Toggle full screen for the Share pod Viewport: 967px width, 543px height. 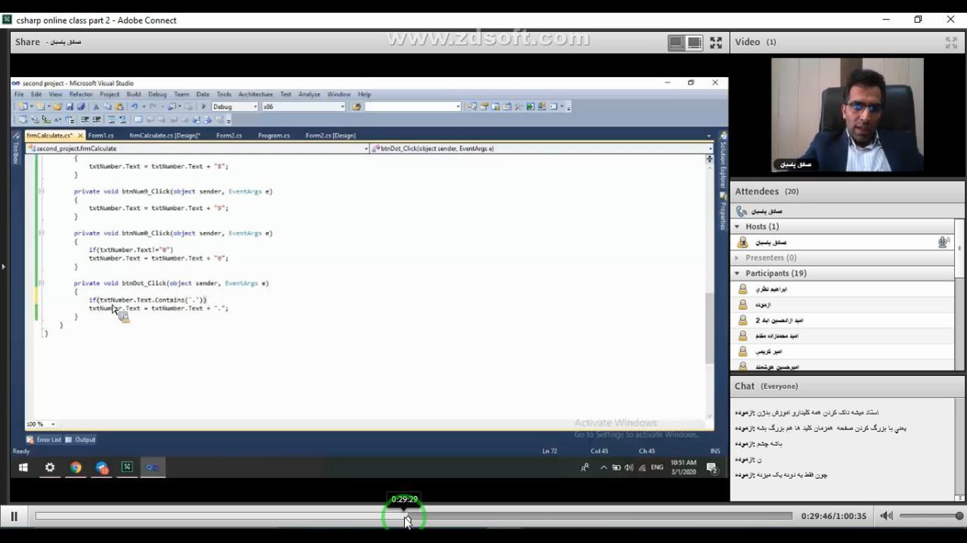(715, 43)
